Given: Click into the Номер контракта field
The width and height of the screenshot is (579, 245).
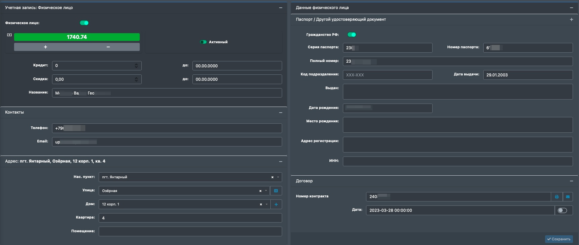Looking at the screenshot, I should pyautogui.click(x=458, y=197).
